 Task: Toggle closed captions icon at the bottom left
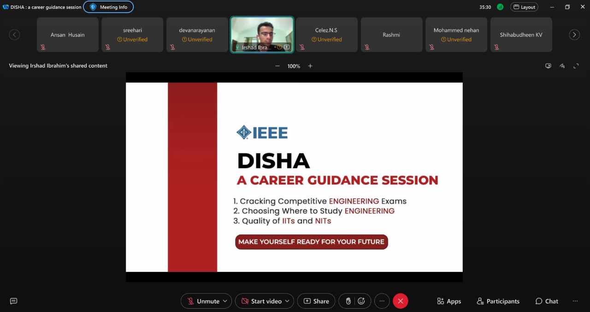tap(14, 301)
